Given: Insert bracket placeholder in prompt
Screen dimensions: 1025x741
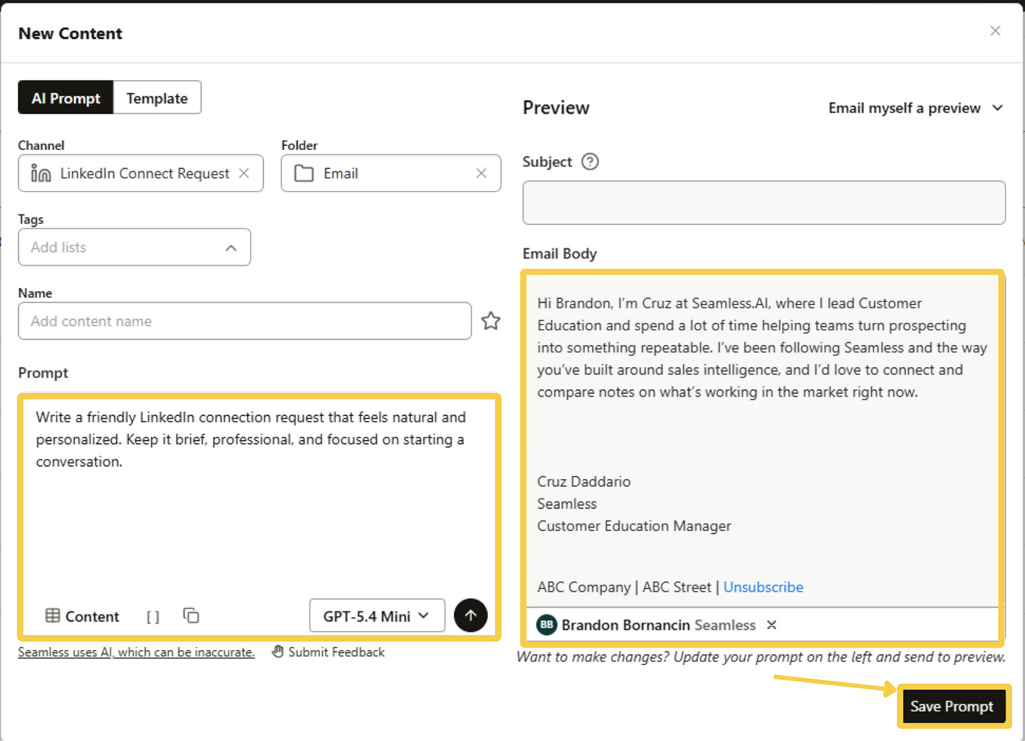Looking at the screenshot, I should (153, 617).
